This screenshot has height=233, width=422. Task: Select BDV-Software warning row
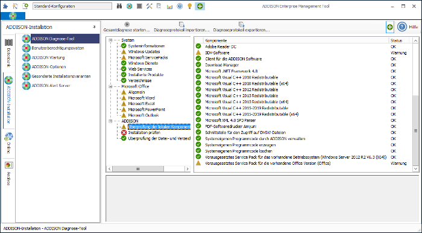(303, 53)
